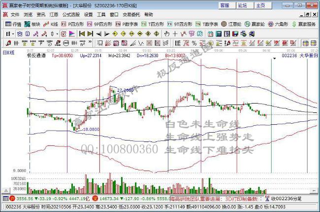Click the Md=23.3942 indicator value
Viewport: 320px width, 212px height.
(x=119, y=55)
